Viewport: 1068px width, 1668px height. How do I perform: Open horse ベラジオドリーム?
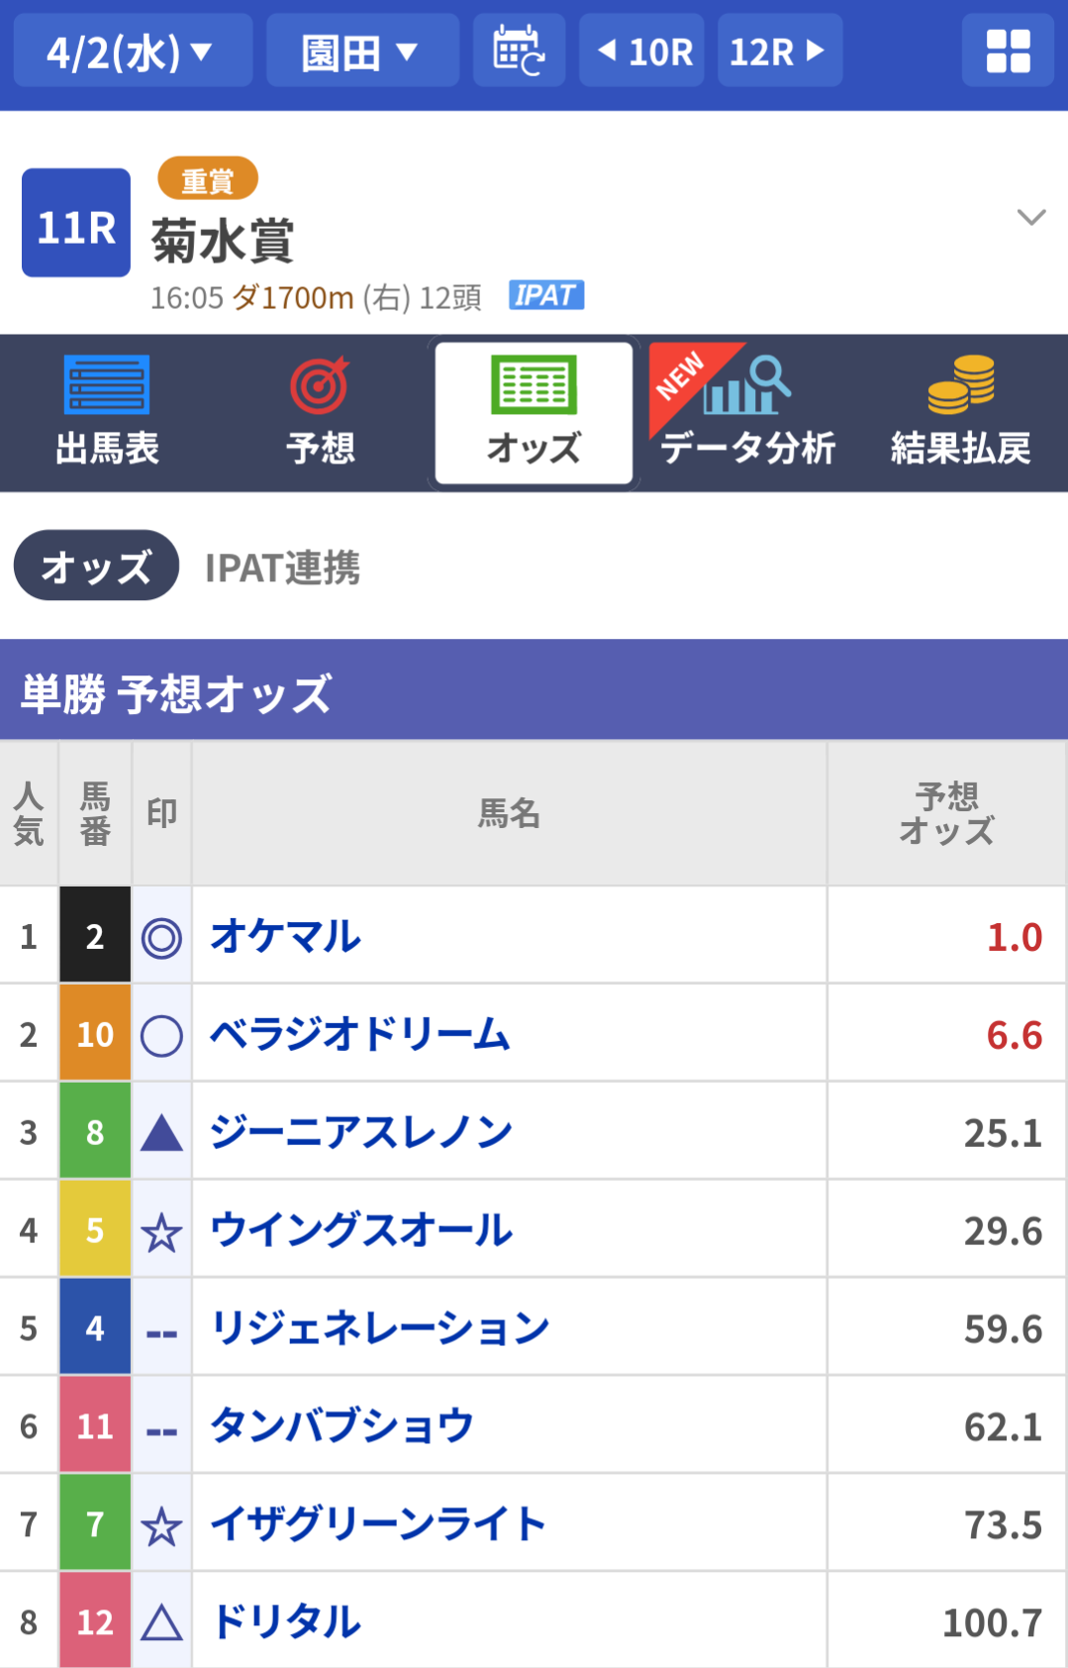tap(360, 1034)
